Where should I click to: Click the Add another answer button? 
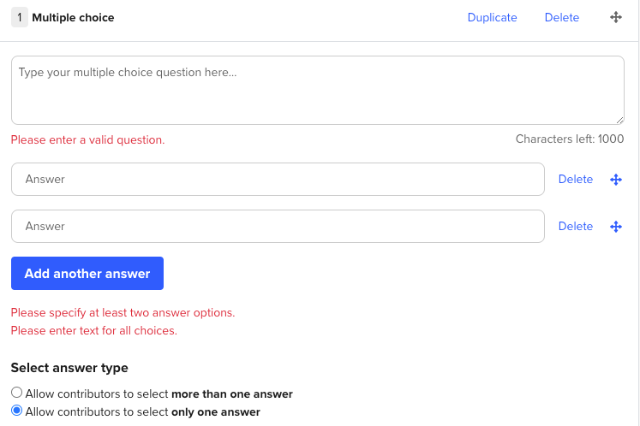click(87, 274)
